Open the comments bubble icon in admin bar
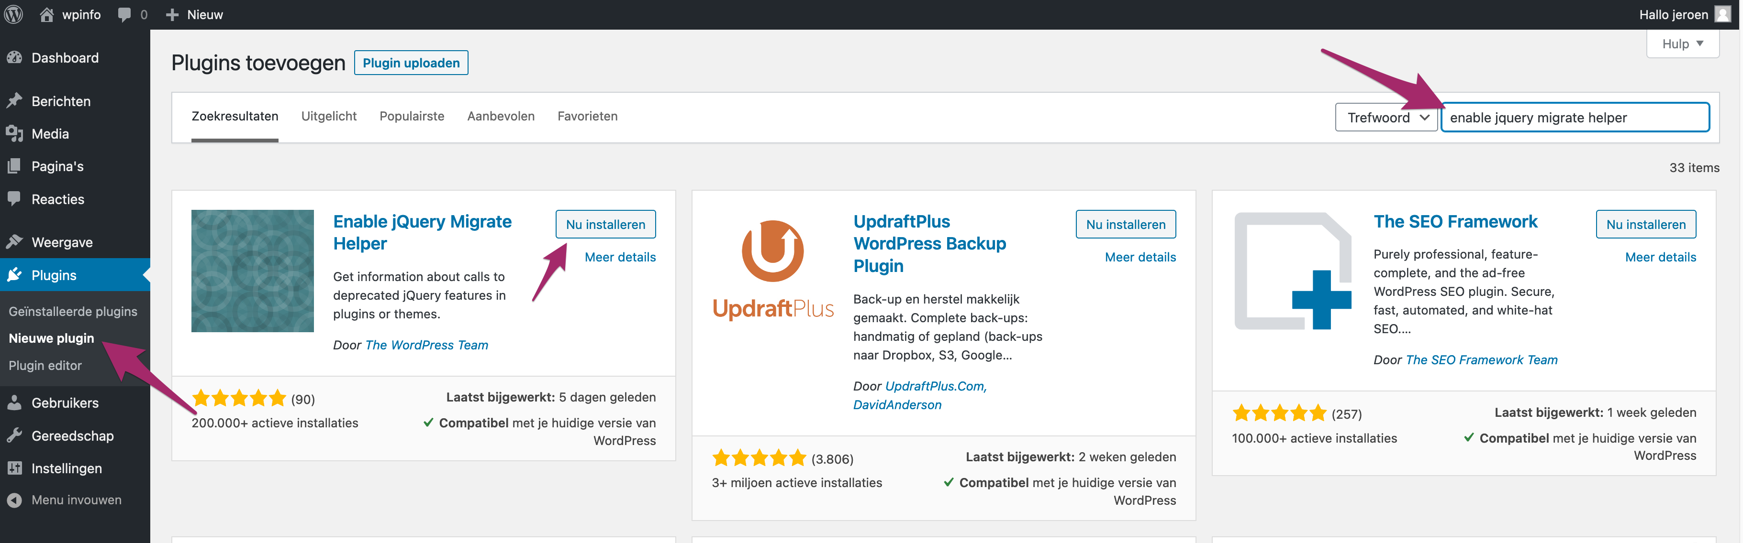1743x543 pixels. [x=124, y=15]
